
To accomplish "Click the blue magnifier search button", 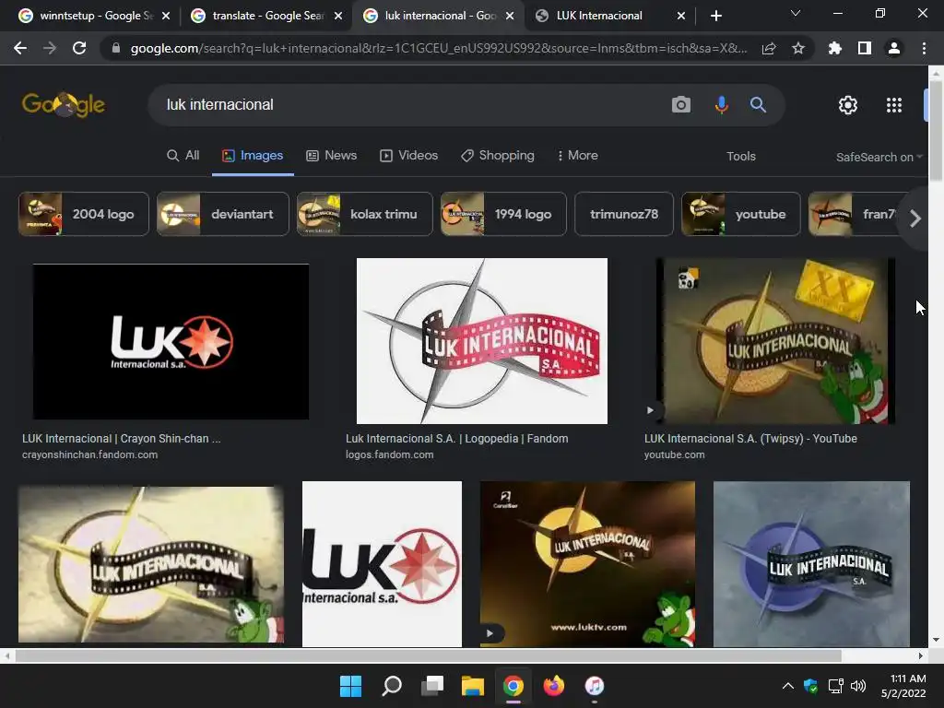I will [x=758, y=105].
